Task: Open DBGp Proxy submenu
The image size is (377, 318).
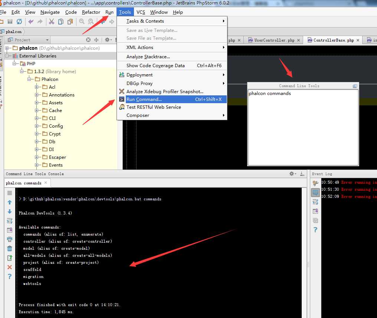Action: tap(172, 83)
